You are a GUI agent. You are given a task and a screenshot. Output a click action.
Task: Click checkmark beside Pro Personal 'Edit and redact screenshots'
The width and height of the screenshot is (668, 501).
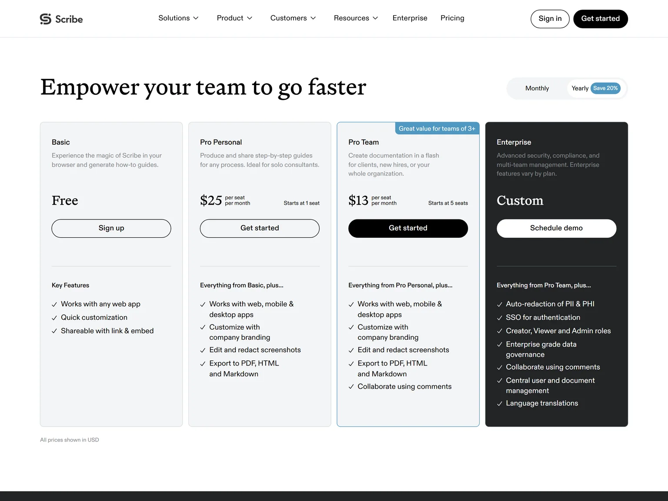point(203,351)
